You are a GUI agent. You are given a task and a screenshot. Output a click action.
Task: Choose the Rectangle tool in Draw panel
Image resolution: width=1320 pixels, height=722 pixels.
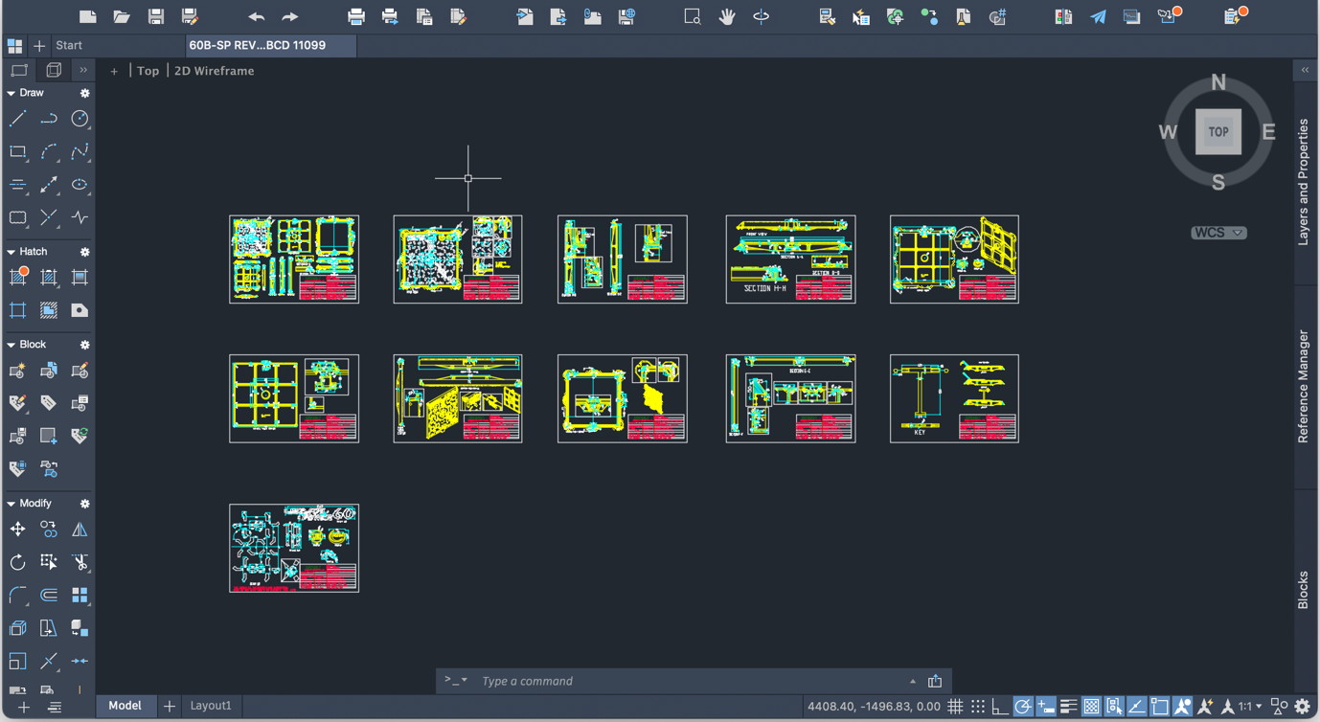click(17, 151)
